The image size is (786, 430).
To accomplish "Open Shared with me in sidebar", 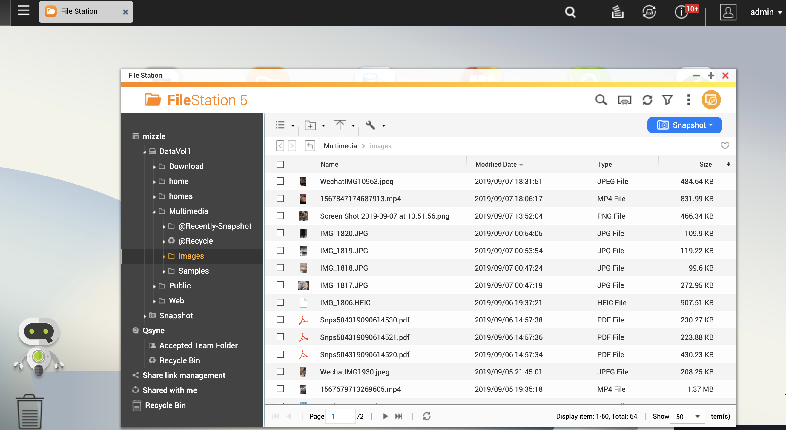I will click(x=170, y=390).
